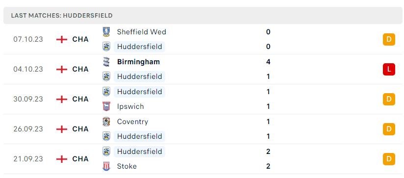Open the 21.09.23 match date row
This screenshot has height=178, width=404.
(x=202, y=159)
